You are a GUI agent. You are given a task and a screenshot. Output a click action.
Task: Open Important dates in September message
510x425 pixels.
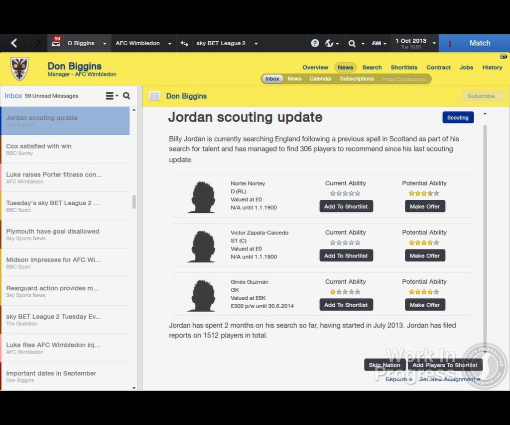coord(65,376)
